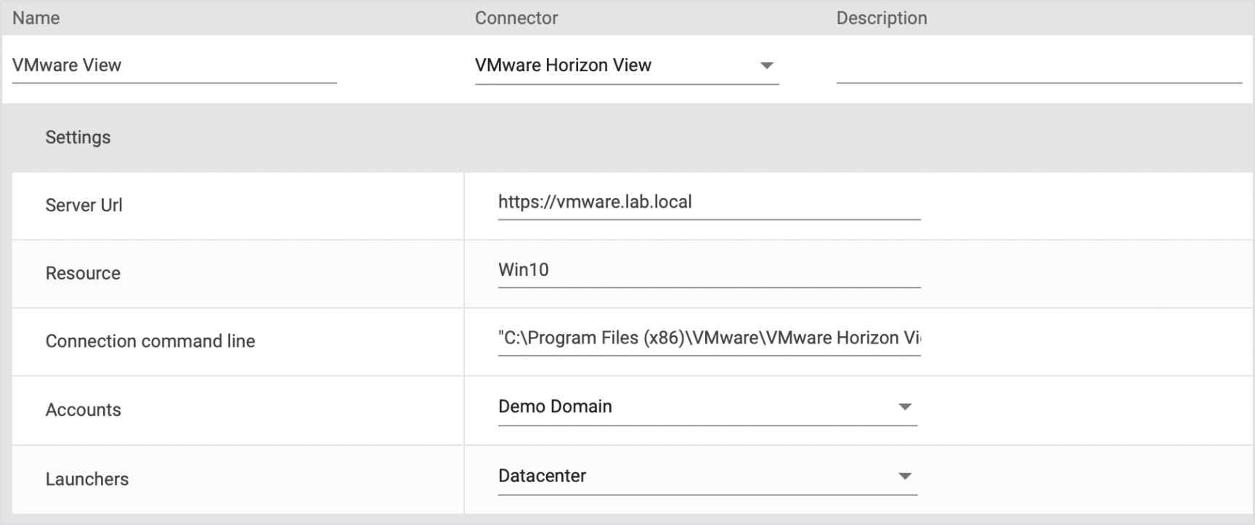Viewport: 1255px width, 525px height.
Task: Click the Description column header
Action: click(882, 18)
